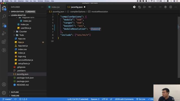
Task: Expand the Todo folder
Action: [22, 35]
